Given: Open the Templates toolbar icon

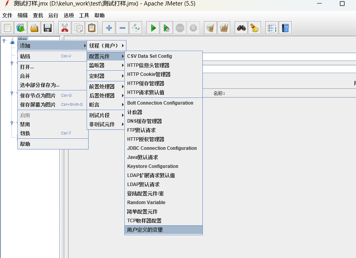Looking at the screenshot, I should [20, 28].
